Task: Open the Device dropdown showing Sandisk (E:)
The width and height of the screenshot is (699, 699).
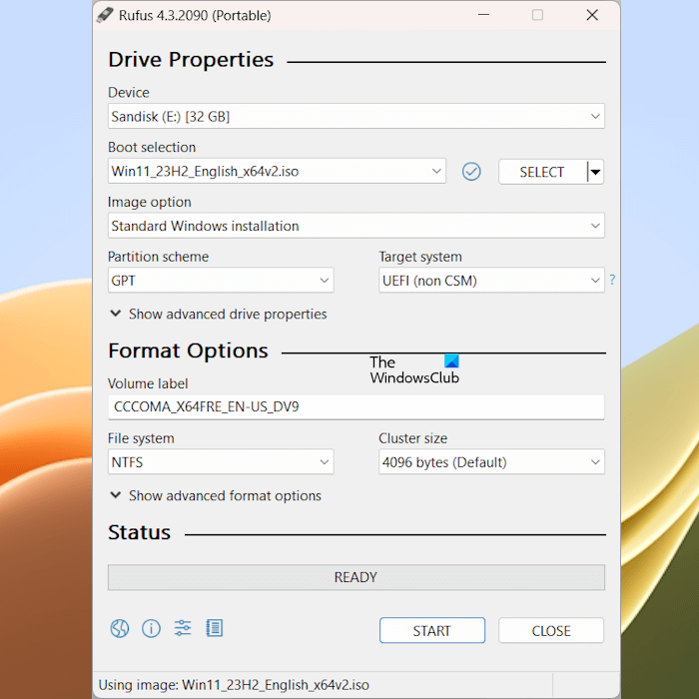Action: pyautogui.click(x=356, y=117)
